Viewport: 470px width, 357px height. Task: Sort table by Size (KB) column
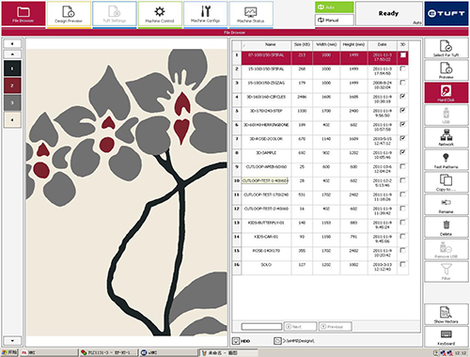[x=302, y=45]
